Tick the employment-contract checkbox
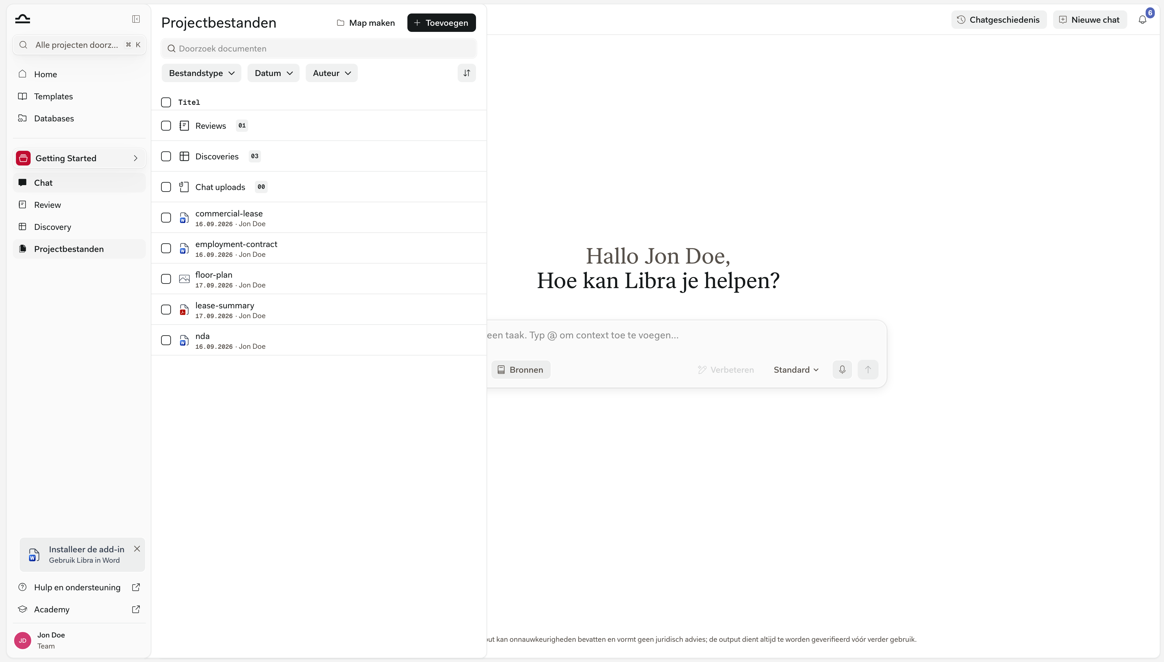Viewport: 1164px width, 662px height. coord(166,248)
